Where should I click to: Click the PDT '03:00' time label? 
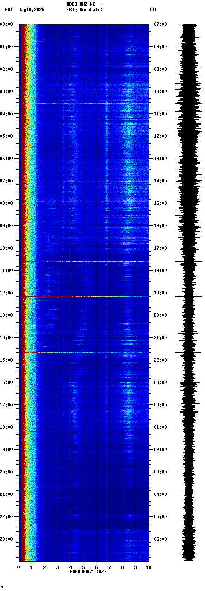click(x=7, y=91)
